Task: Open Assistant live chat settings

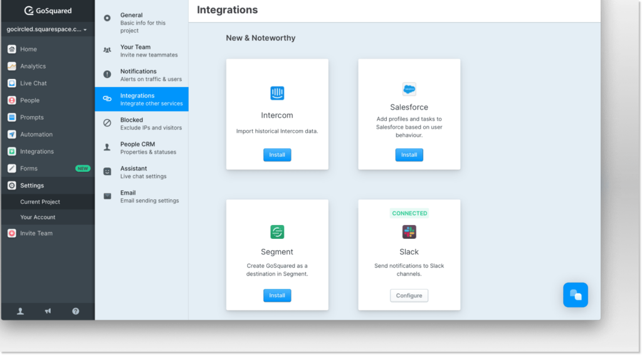Action: [x=142, y=172]
